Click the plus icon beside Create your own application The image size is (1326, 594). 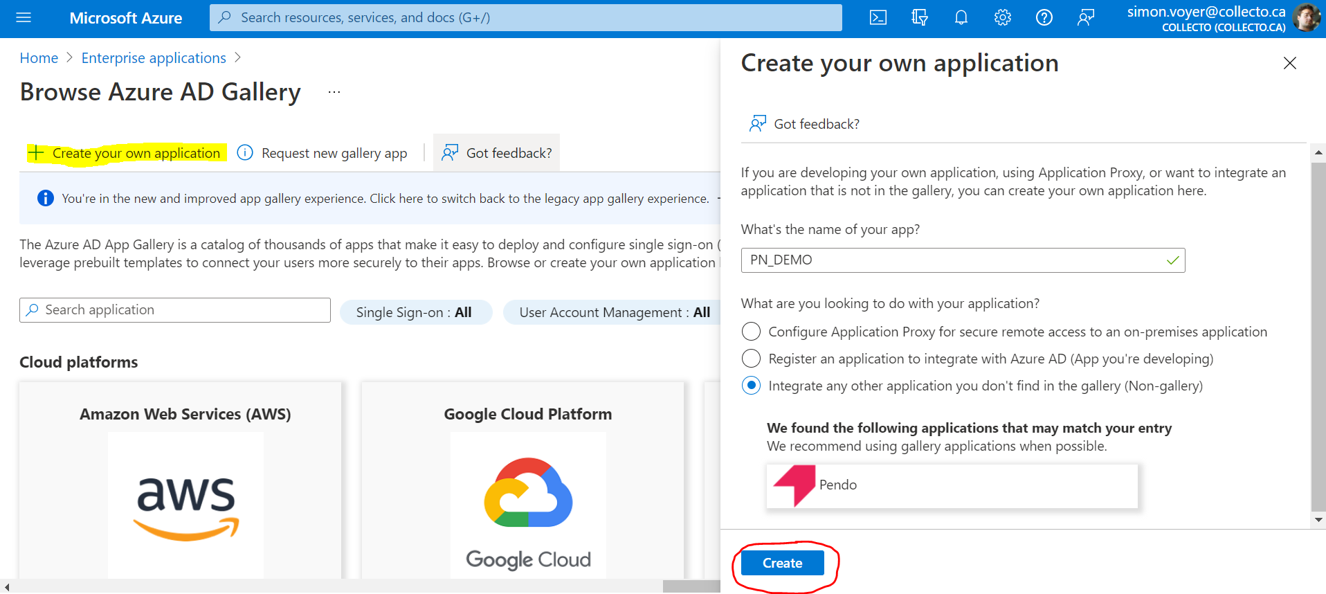[x=36, y=152]
